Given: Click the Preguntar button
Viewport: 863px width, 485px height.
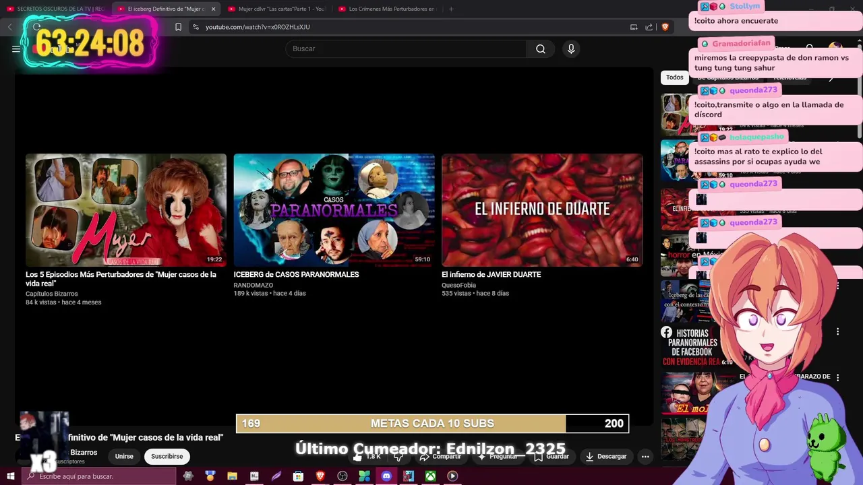Looking at the screenshot, I should pyautogui.click(x=497, y=456).
